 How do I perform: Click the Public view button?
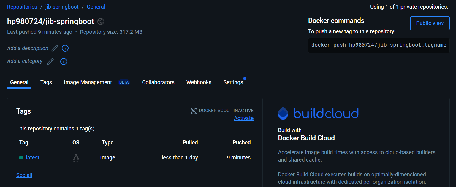[430, 23]
